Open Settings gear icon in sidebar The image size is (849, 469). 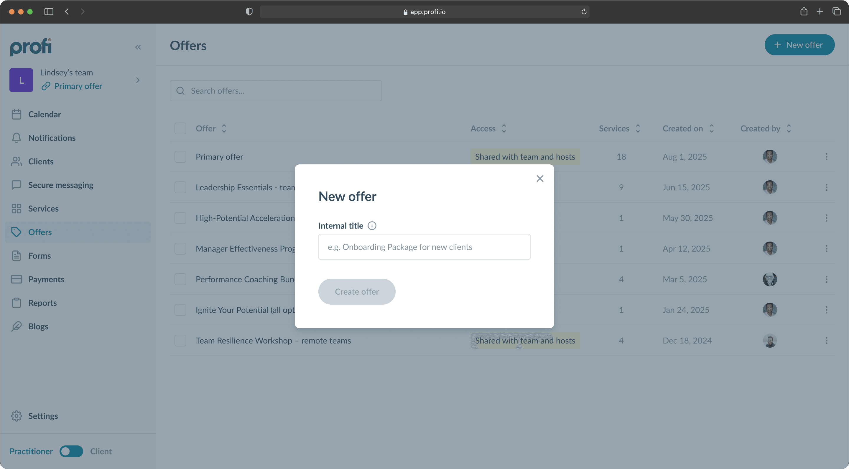(x=16, y=416)
